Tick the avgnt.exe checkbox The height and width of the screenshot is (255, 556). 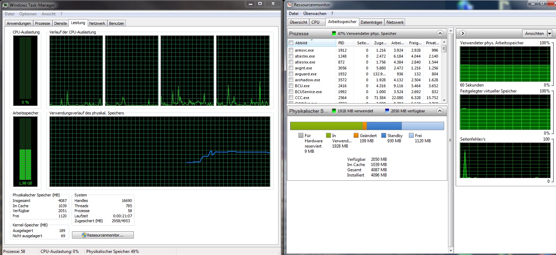click(291, 68)
